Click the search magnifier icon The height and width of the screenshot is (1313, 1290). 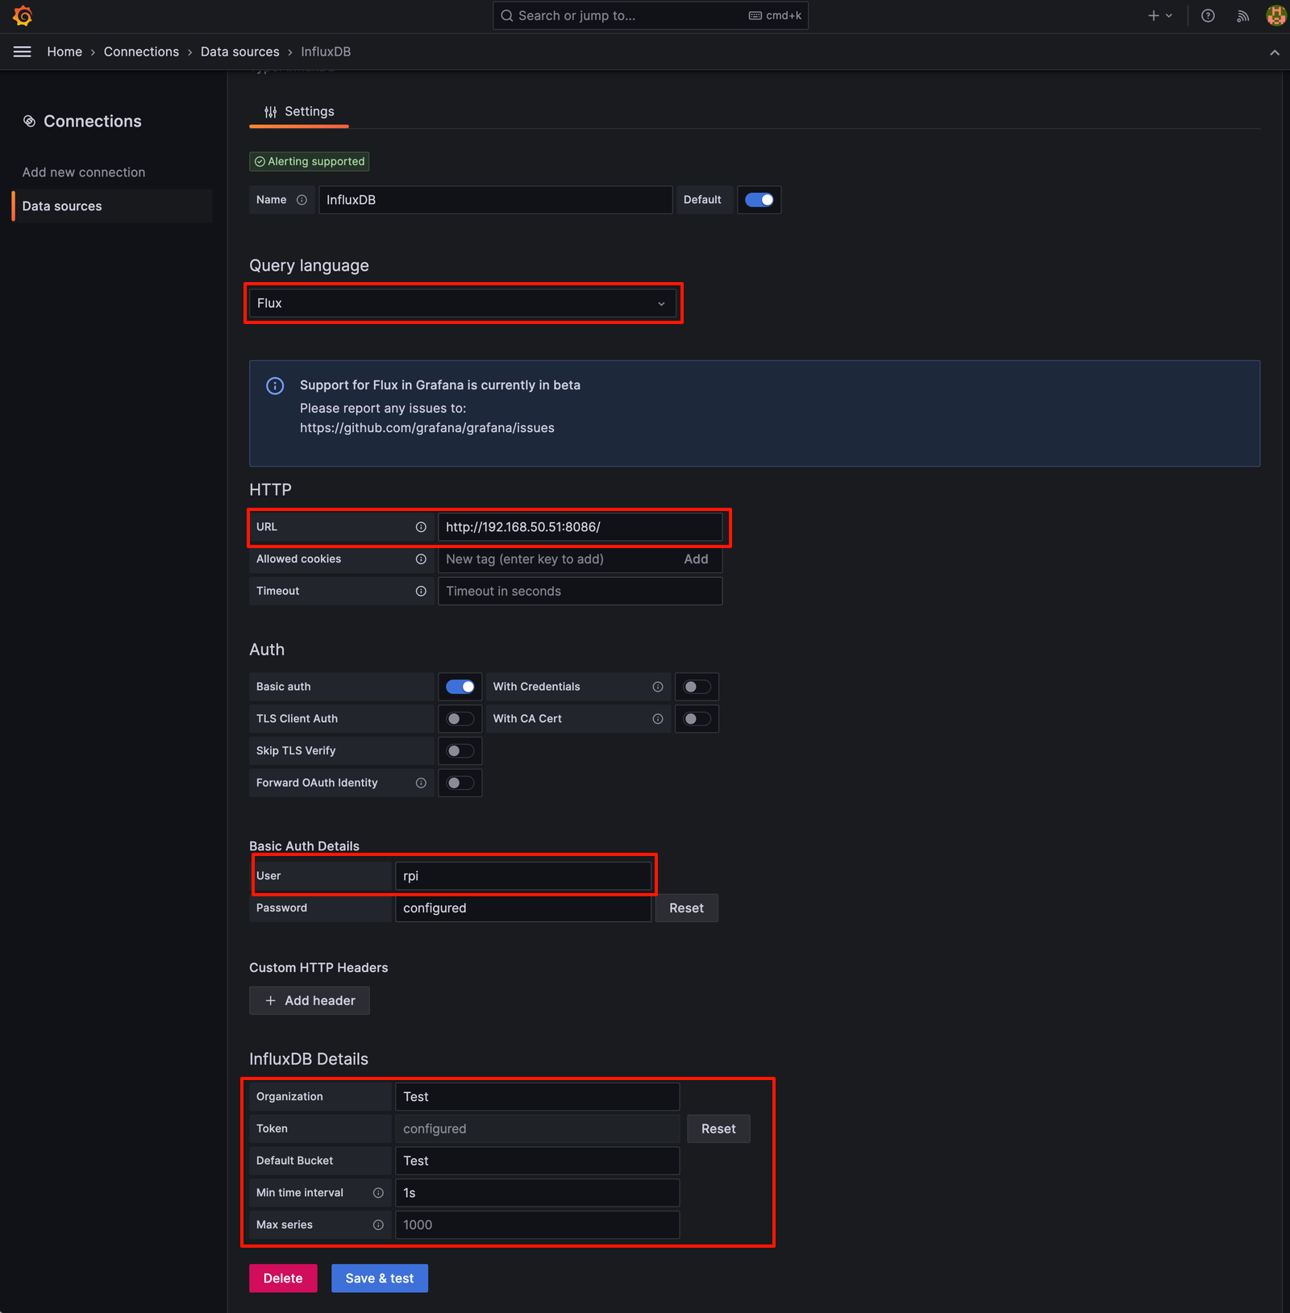click(507, 15)
